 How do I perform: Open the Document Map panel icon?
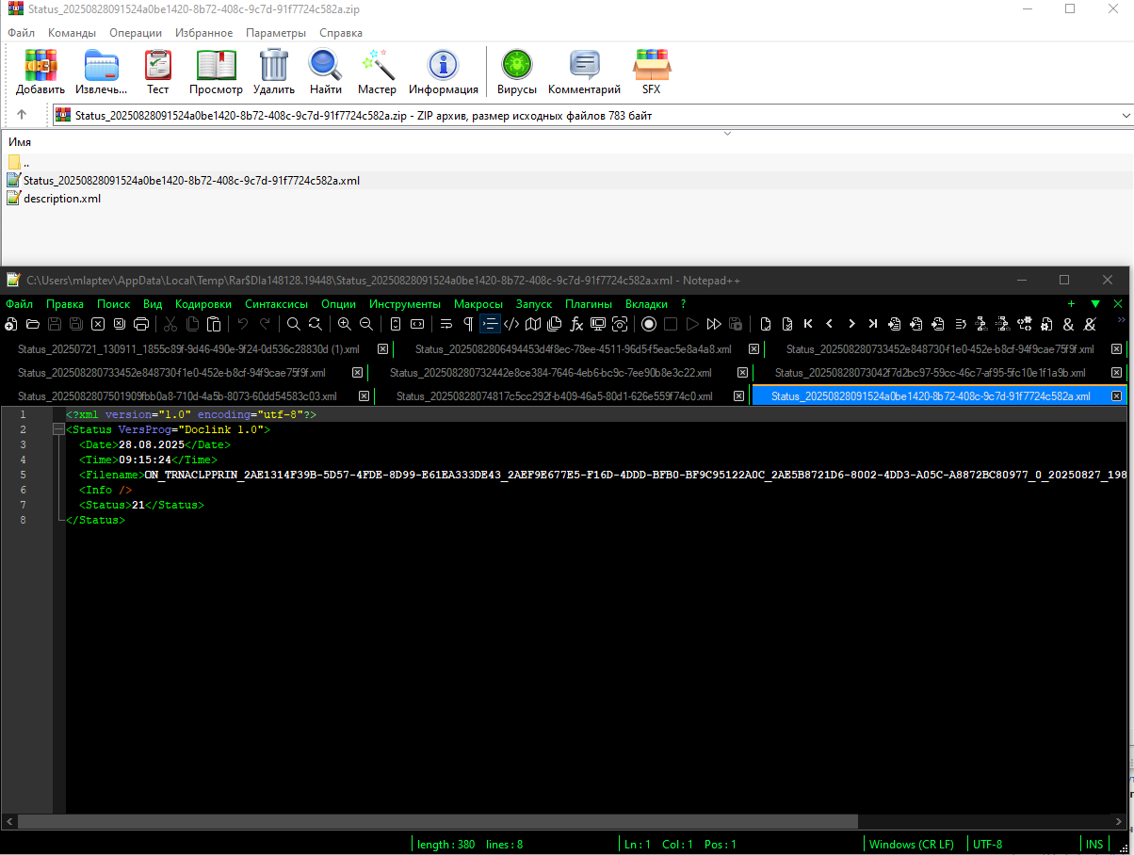533,324
